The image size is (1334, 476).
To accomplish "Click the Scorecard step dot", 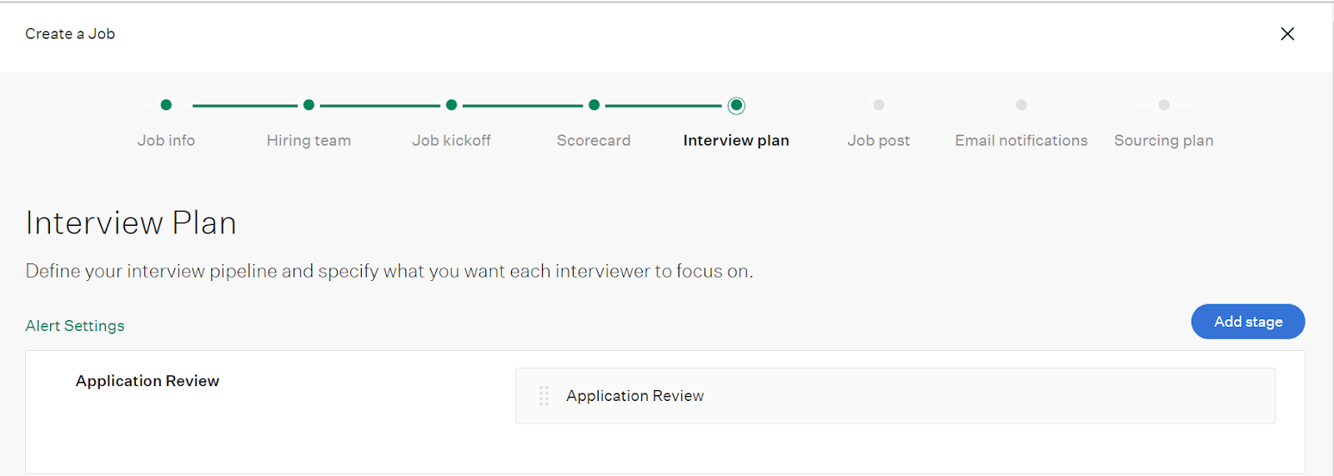I will 594,105.
